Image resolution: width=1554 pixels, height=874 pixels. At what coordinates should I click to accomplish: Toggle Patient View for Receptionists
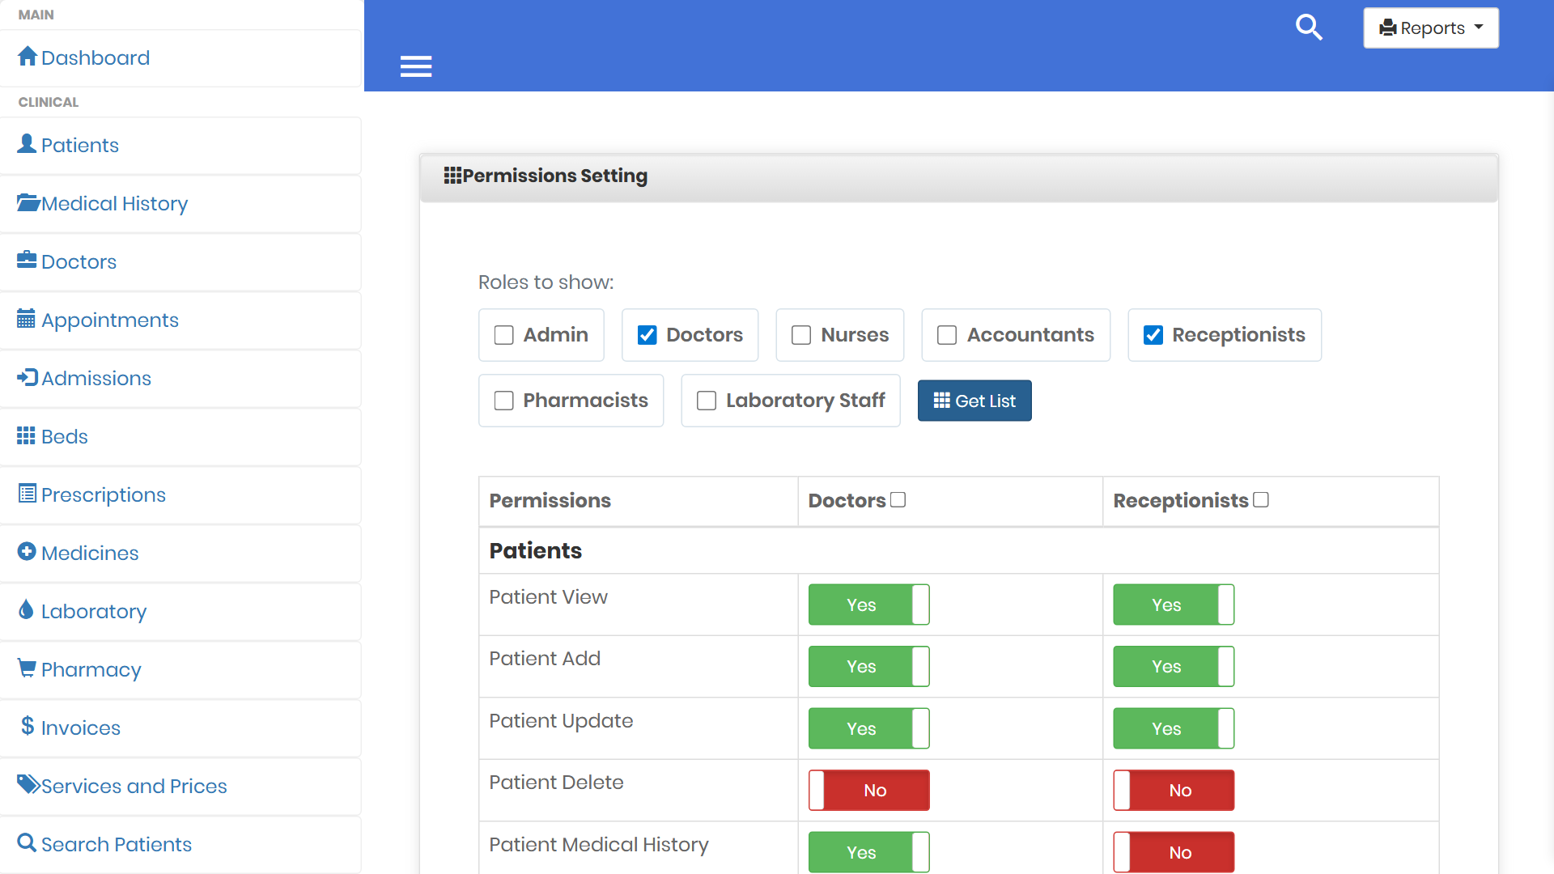[x=1174, y=605]
